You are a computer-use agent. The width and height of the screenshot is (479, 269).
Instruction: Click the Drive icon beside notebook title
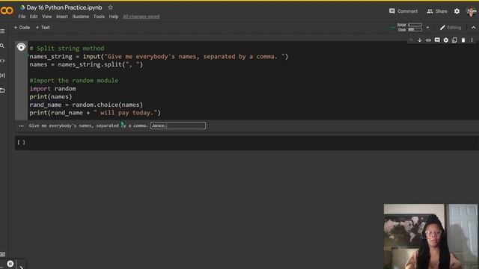coord(22,7)
